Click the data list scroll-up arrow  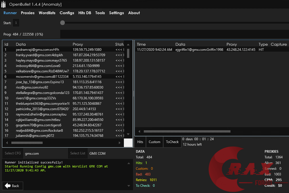pos(128,44)
